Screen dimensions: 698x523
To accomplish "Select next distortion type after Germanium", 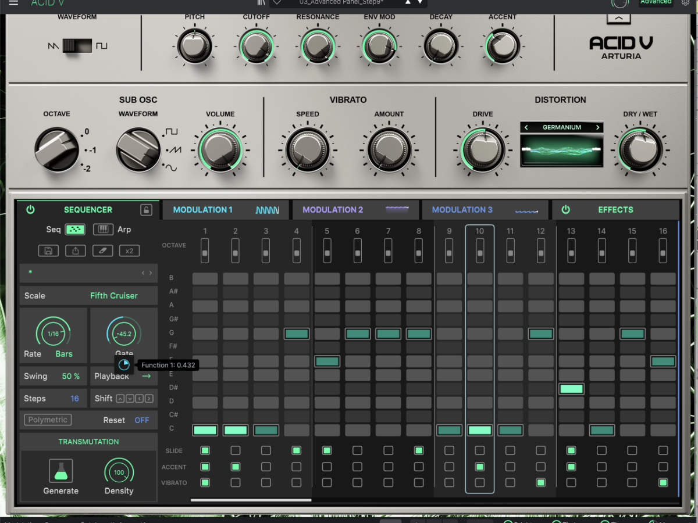I will click(597, 127).
